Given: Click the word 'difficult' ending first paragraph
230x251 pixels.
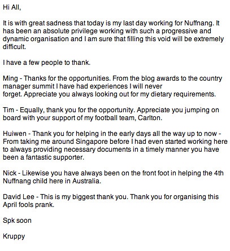Looking at the screenshot, I should 14,47.
